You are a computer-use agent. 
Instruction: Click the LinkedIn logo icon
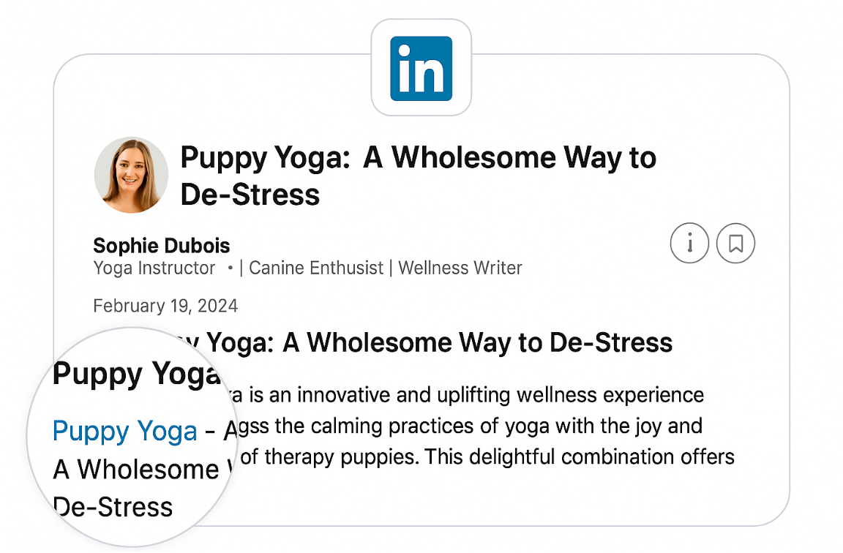(421, 68)
